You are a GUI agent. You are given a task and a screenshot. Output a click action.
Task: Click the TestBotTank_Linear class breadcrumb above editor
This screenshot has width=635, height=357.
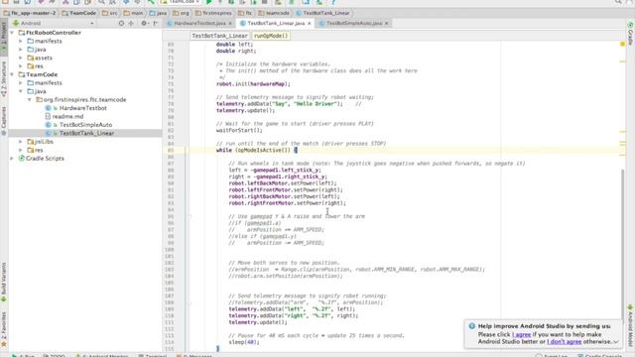pyautogui.click(x=219, y=36)
